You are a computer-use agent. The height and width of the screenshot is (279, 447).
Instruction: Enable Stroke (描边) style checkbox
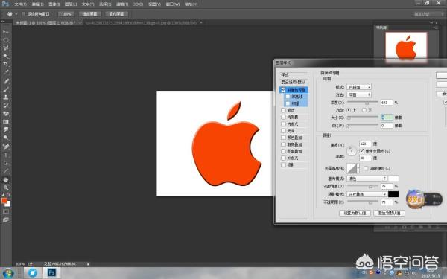tap(283, 110)
